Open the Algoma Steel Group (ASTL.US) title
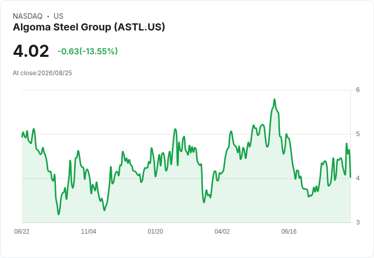 point(89,27)
